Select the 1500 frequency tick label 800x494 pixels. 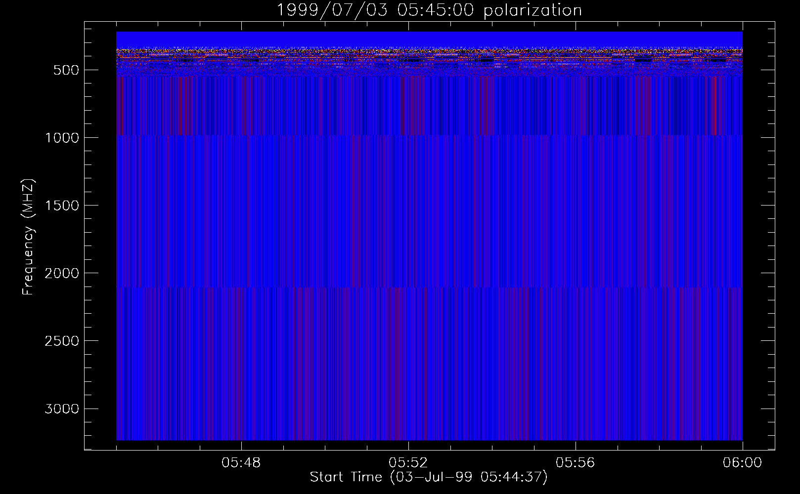[x=62, y=206]
